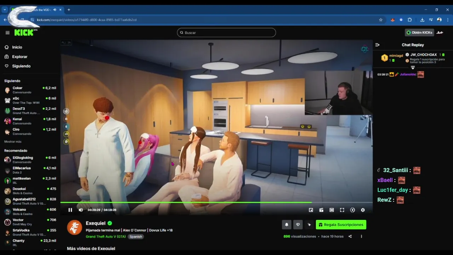Click the Juliancide chat username
The image size is (453, 255).
click(x=407, y=75)
